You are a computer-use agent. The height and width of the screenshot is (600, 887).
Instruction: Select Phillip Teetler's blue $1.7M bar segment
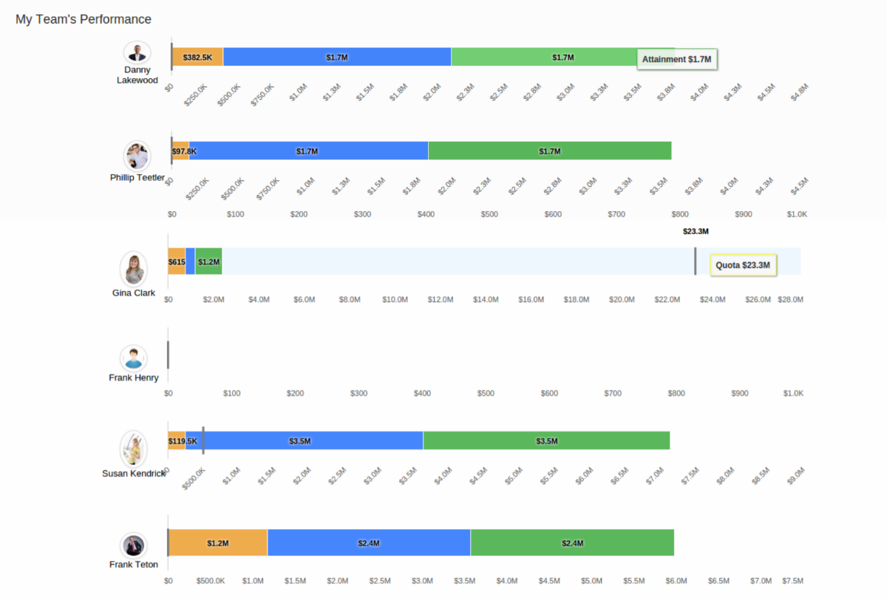[308, 151]
